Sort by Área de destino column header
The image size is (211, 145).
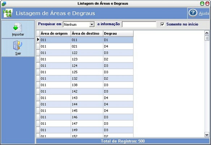tap(87, 34)
